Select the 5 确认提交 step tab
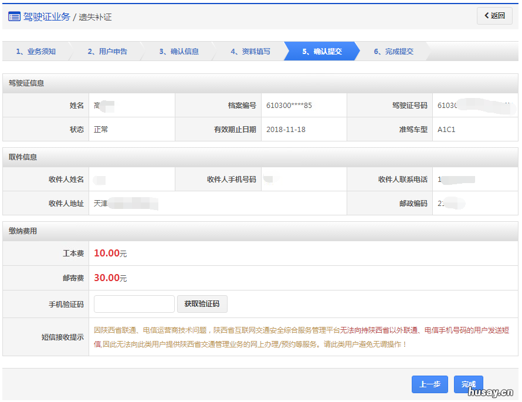The width and height of the screenshot is (522, 402). (323, 51)
